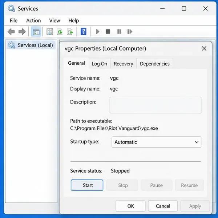Go back using the toolbar Back arrow
218x218 pixels.
[11, 32]
